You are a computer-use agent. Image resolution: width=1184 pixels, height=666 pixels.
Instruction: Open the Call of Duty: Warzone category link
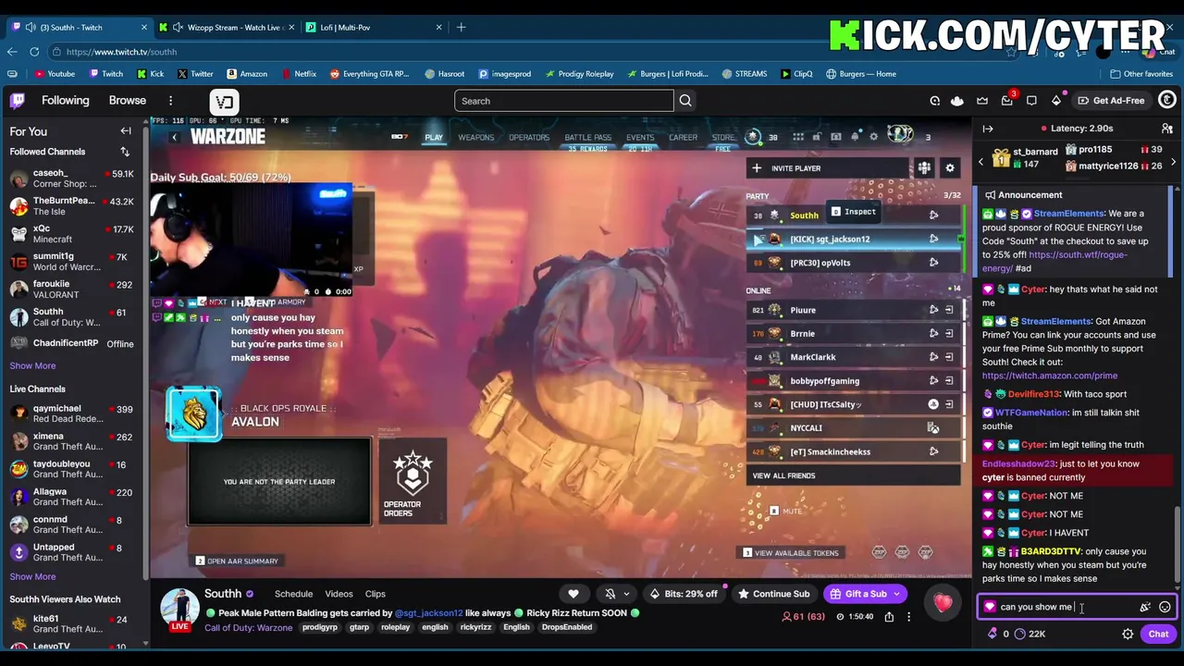coord(248,627)
